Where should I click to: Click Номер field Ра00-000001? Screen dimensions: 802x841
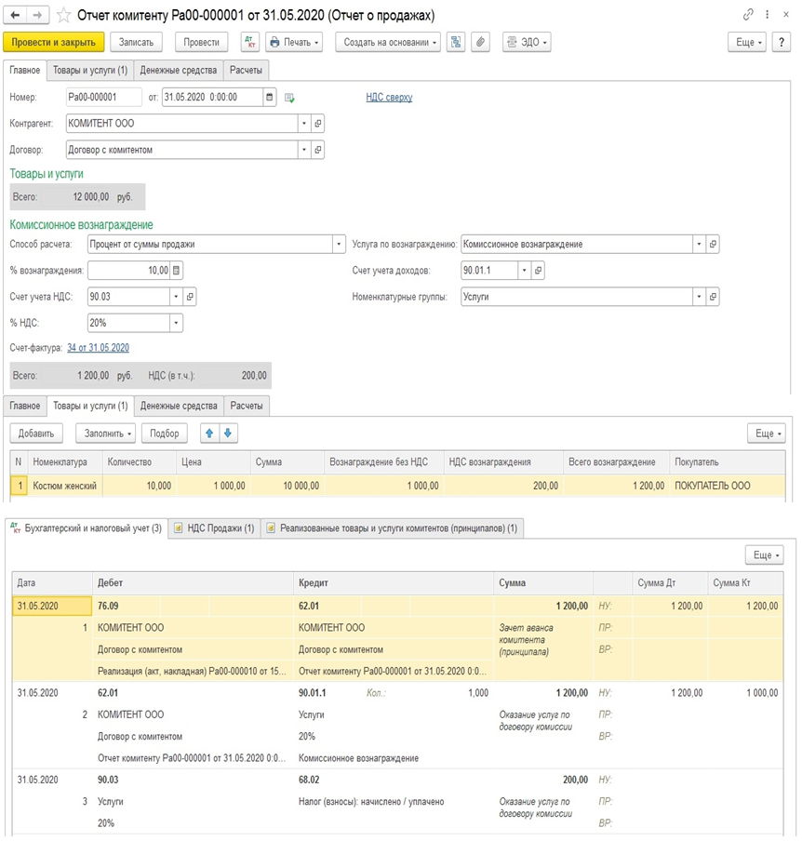click(103, 97)
